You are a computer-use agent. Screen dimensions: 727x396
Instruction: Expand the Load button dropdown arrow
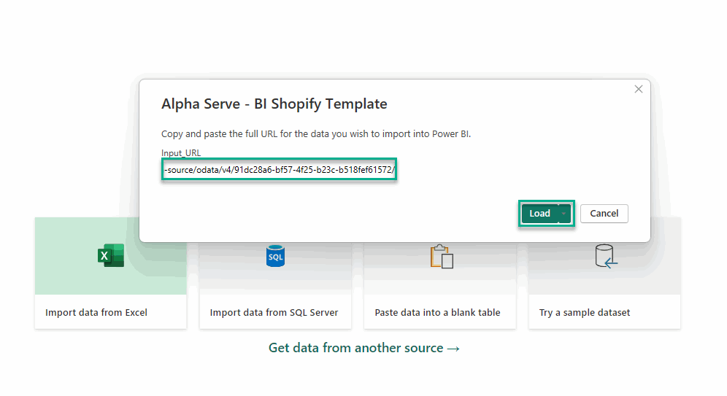pos(563,214)
